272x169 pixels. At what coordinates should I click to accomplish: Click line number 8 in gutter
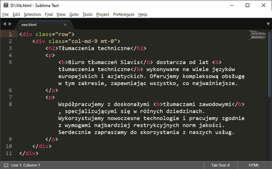[x=10, y=104]
